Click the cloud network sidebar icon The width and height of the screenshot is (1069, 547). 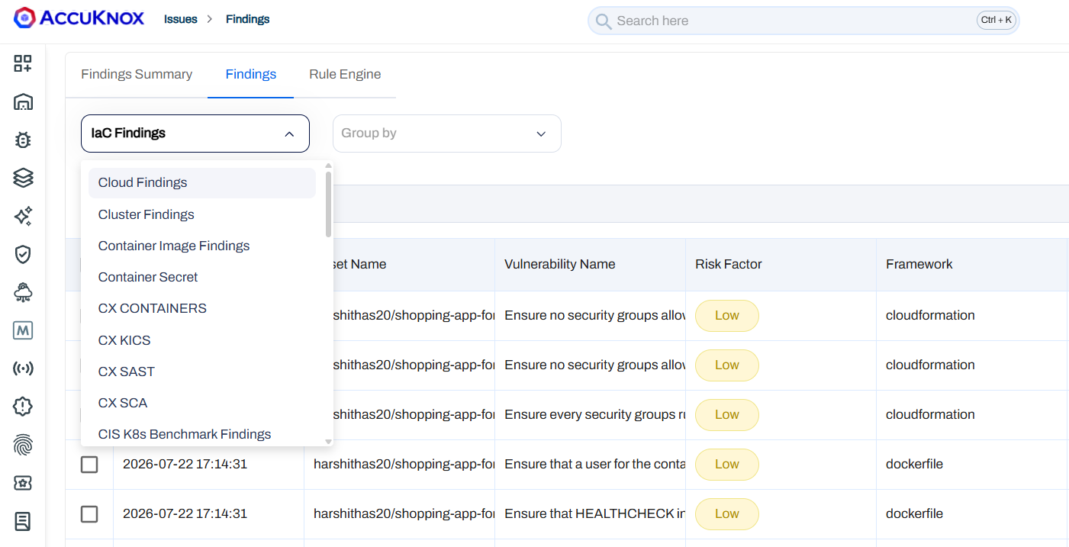(23, 292)
